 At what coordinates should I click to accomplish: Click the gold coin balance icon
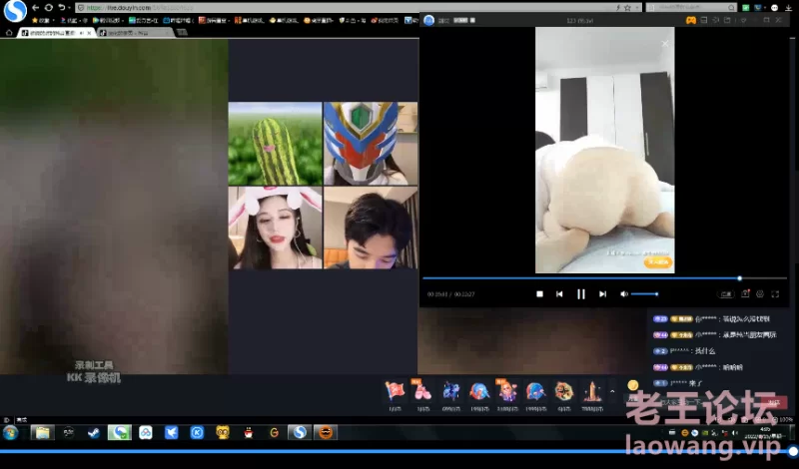(x=633, y=385)
